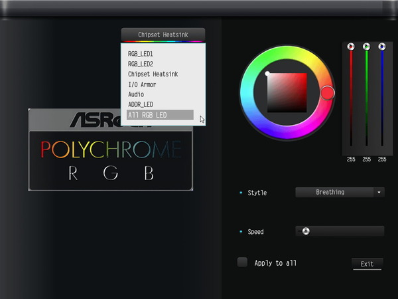
Task: Choose I/O Armor in the list
Action: tap(143, 84)
